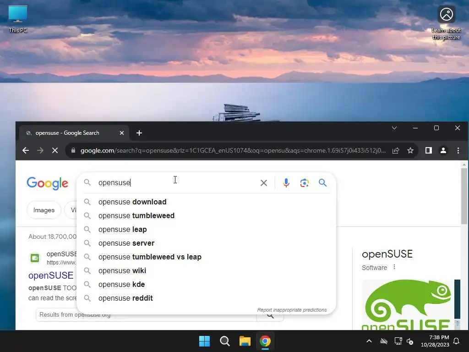The image size is (469, 352).
Task: Select suggestion opensuse leap
Action: (x=207, y=230)
